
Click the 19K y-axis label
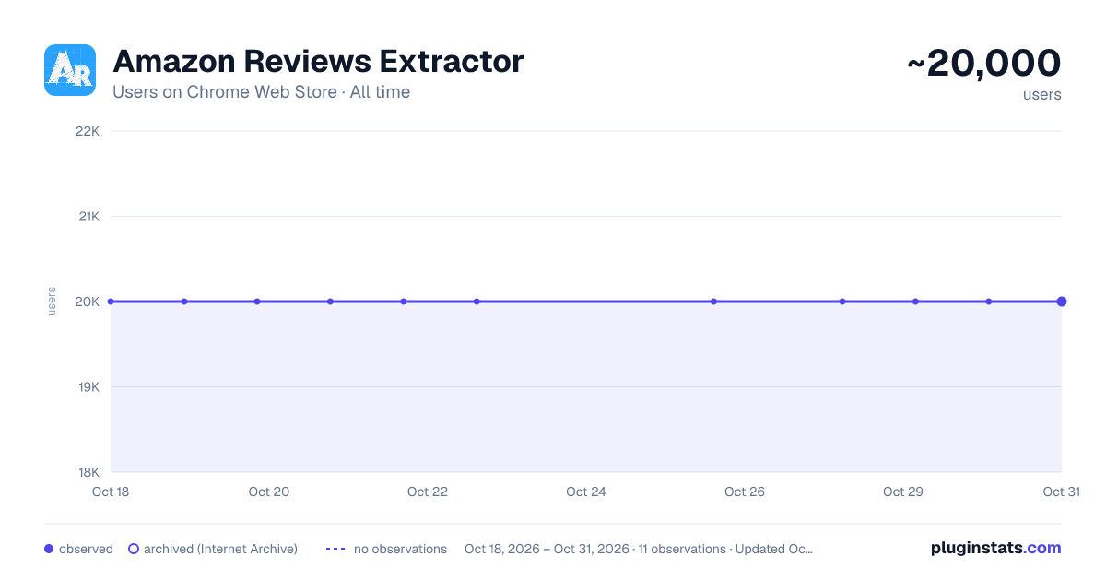pyautogui.click(x=88, y=387)
